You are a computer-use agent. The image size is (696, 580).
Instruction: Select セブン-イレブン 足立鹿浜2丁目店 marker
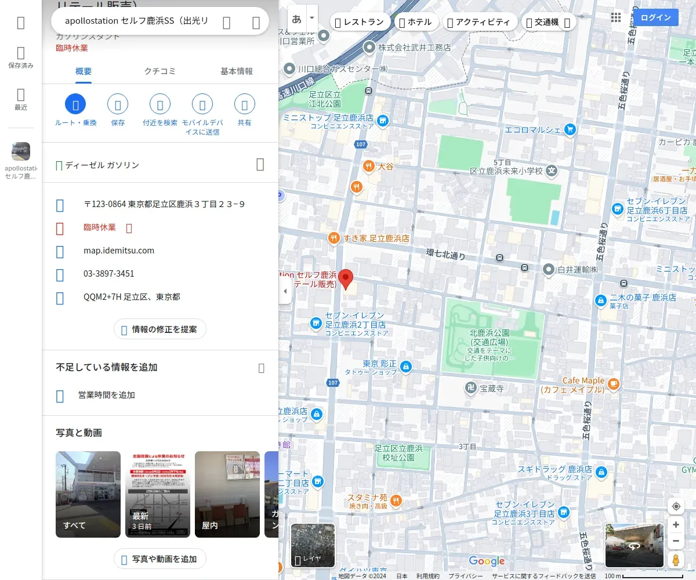316,322
